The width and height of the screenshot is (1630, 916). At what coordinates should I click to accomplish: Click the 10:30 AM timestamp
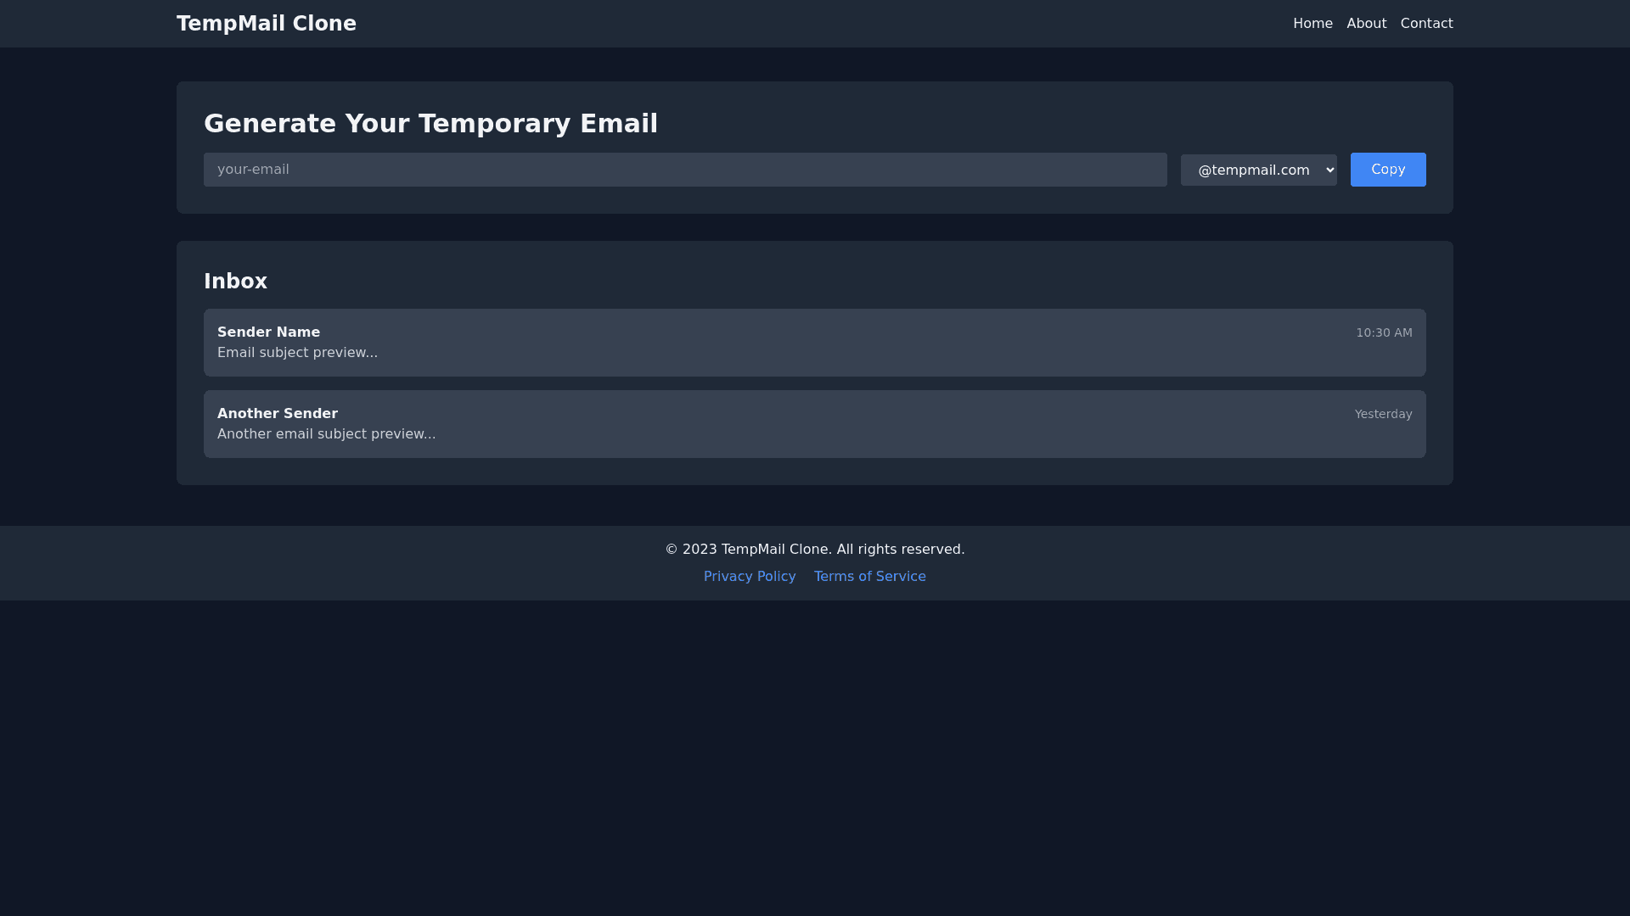[1384, 332]
